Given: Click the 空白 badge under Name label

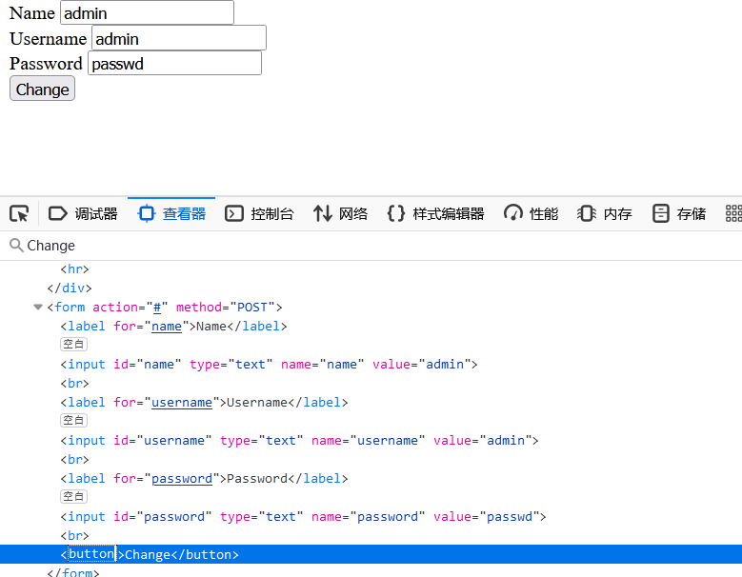Looking at the screenshot, I should click(73, 345).
